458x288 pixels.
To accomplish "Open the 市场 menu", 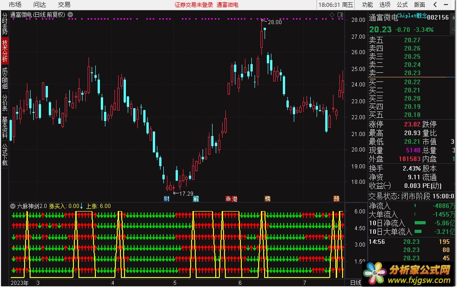I will 15,5.
